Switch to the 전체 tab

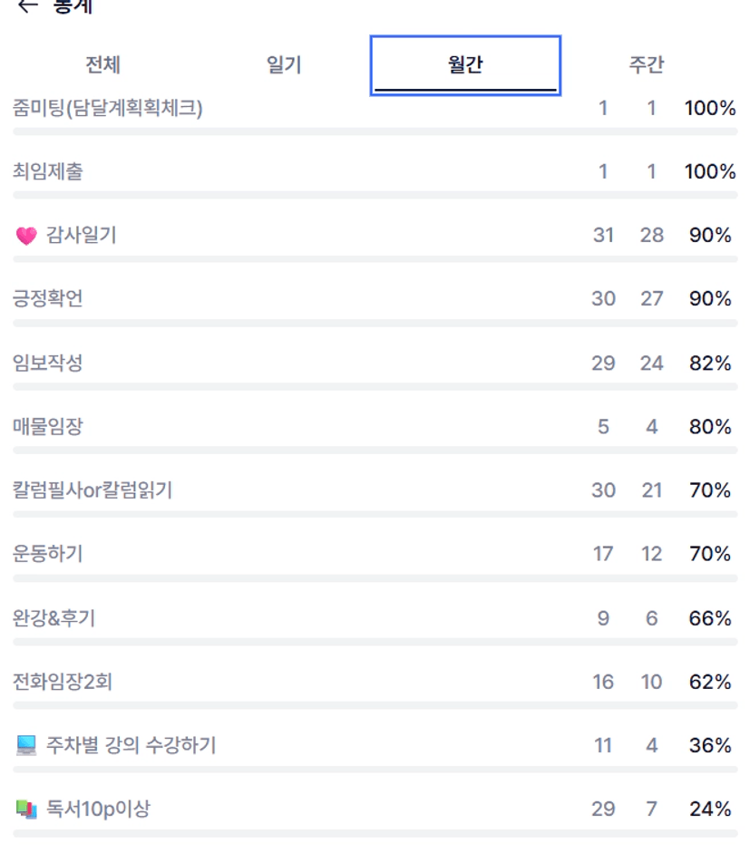(x=102, y=65)
